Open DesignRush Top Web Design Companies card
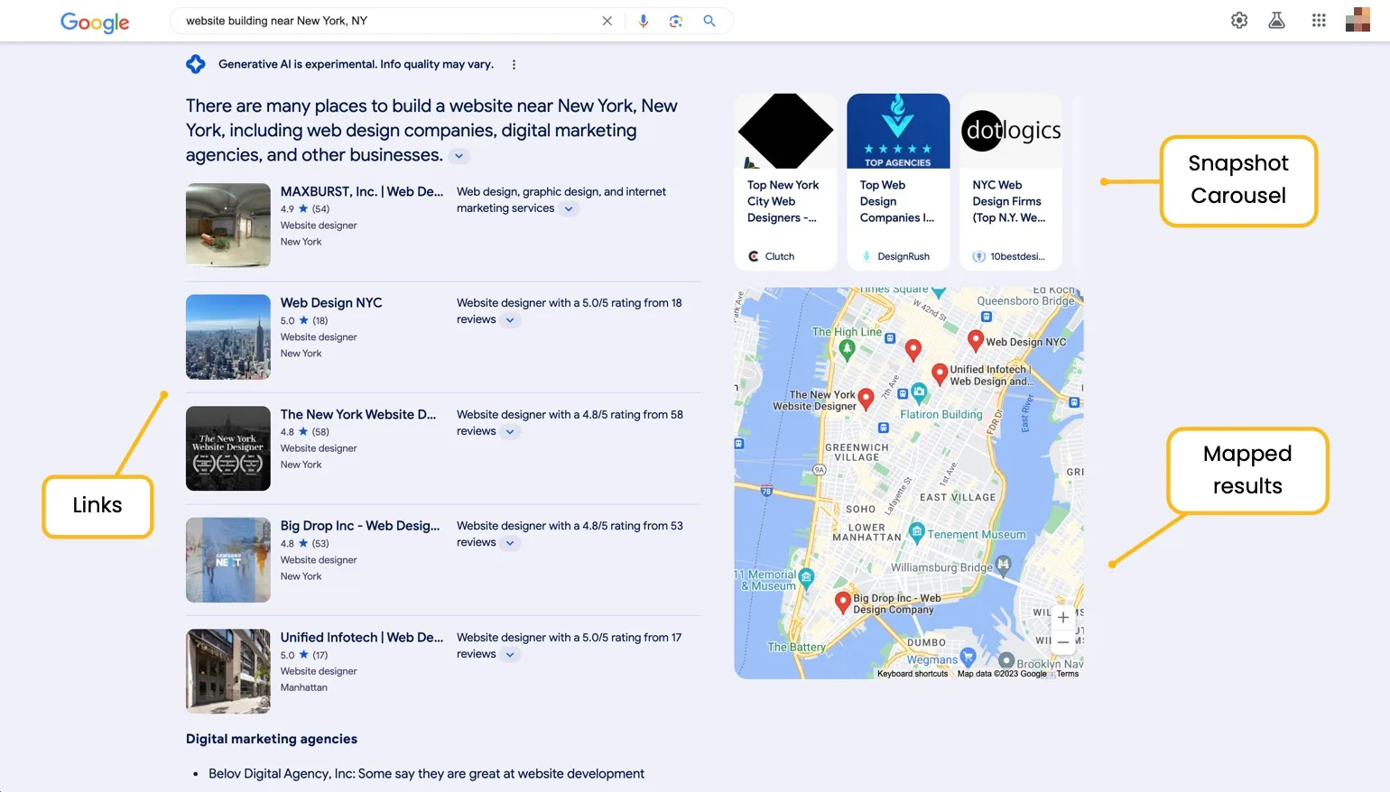Viewport: 1390px width, 792px height. (x=898, y=181)
